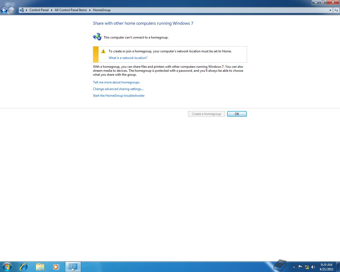
Task: Click the HomeGroup spheres icon
Action: pos(97,37)
